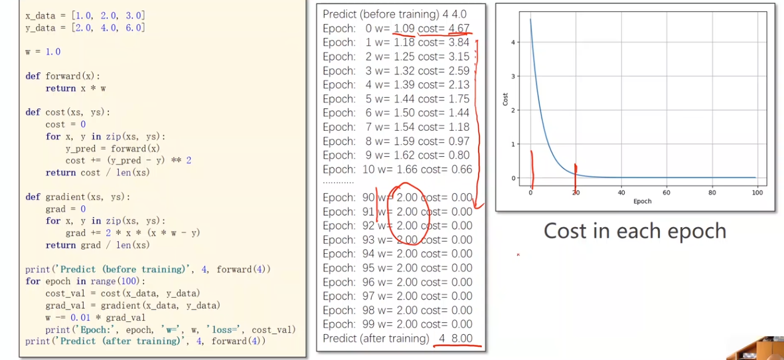Click the "Predict (before training) 4 4.0" output
The height and width of the screenshot is (360, 784).
[399, 14]
